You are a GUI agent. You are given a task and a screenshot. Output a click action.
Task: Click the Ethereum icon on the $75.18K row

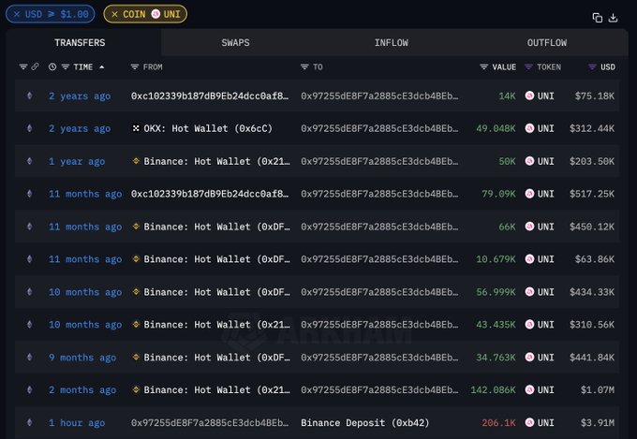pos(29,95)
